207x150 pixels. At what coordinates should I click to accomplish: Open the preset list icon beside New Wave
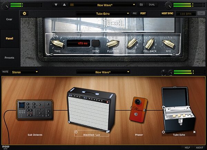coord(72,5)
